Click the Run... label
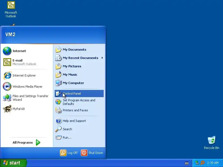This screenshot has width=223, height=167. point(67,137)
